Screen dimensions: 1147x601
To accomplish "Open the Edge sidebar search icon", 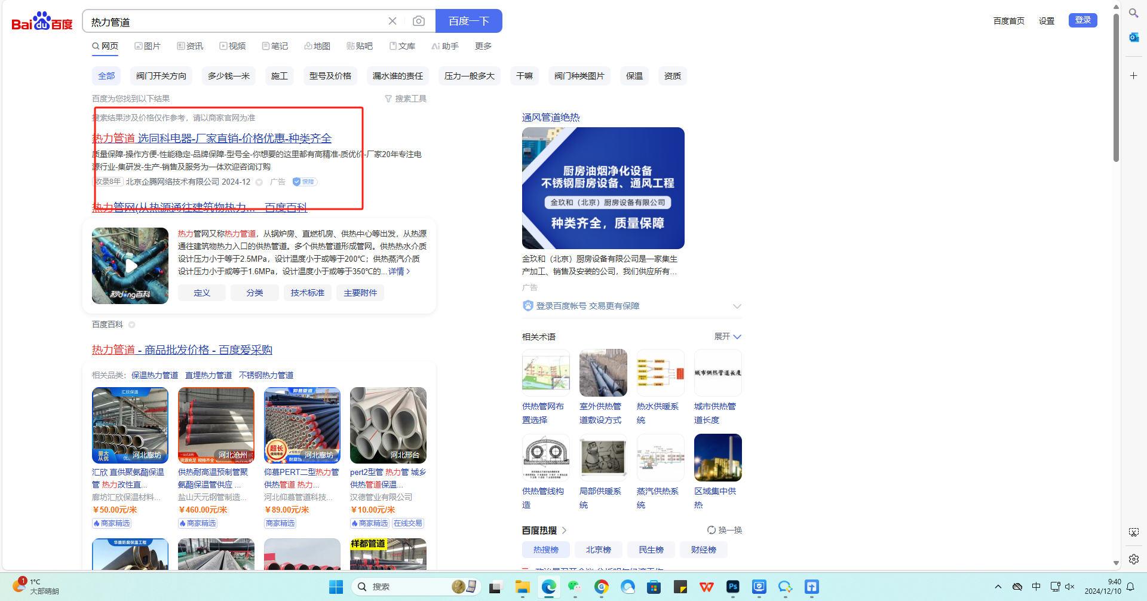I will (x=1133, y=13).
